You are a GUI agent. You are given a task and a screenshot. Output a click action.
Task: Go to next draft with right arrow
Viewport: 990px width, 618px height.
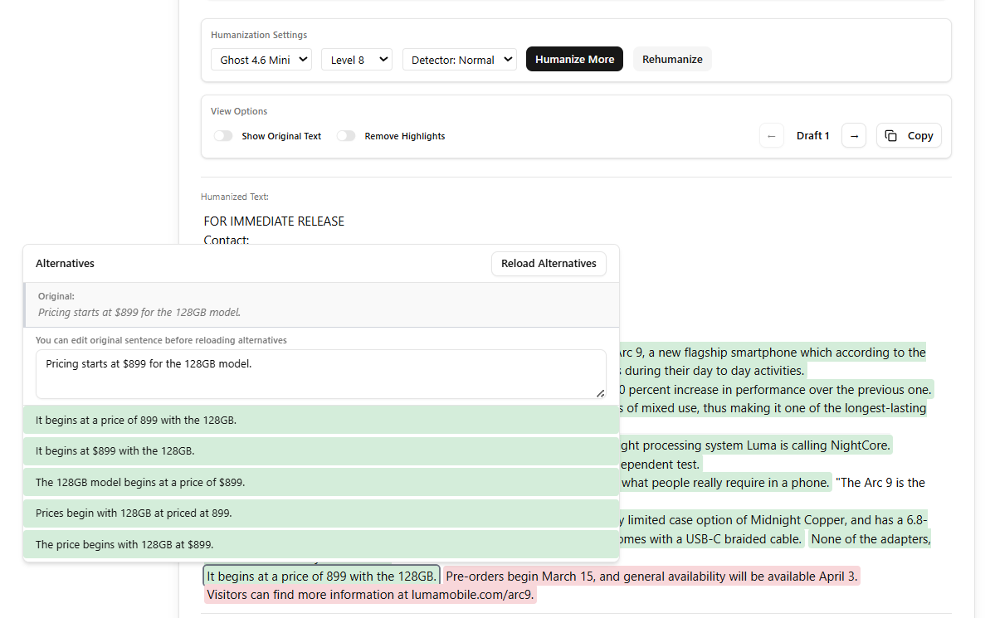coord(854,135)
